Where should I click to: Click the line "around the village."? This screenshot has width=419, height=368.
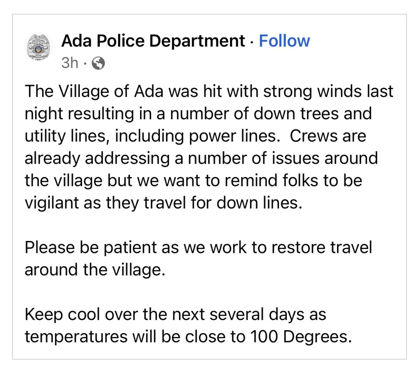coord(95,270)
